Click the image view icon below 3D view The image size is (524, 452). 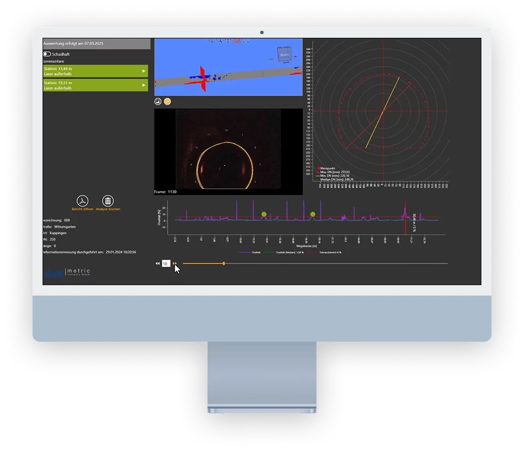(x=158, y=101)
